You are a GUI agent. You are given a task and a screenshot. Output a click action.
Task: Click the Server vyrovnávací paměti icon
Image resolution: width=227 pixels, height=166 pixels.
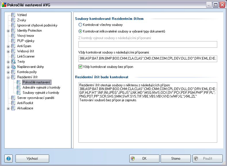[x=13, y=98]
